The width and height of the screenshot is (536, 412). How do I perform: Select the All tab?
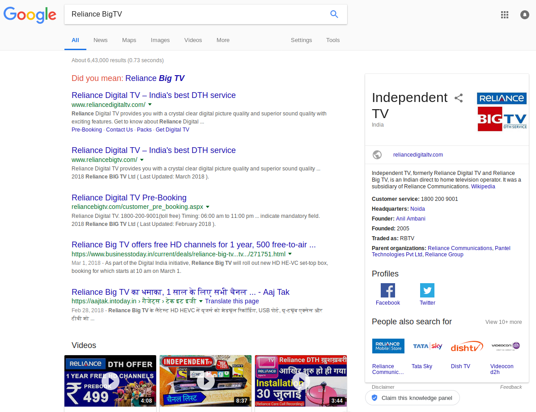[x=75, y=40]
